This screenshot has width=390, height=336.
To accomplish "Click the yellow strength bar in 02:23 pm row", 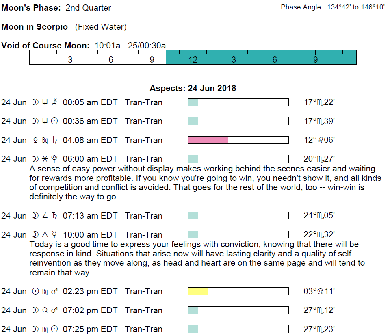I will [198, 291].
